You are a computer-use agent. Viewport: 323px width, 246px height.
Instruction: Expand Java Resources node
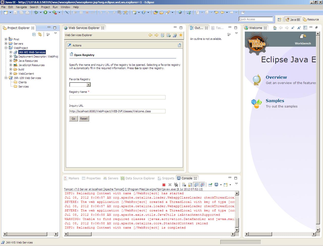[11, 61]
